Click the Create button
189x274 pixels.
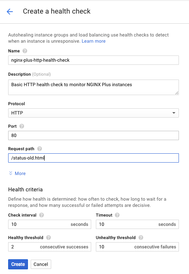(18, 264)
